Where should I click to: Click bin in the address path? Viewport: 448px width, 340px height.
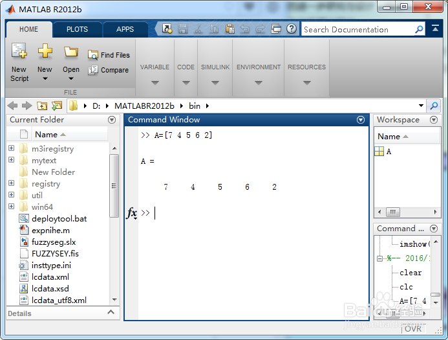coord(195,106)
